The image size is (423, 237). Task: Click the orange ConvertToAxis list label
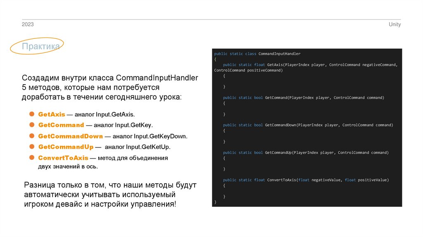coord(63,158)
